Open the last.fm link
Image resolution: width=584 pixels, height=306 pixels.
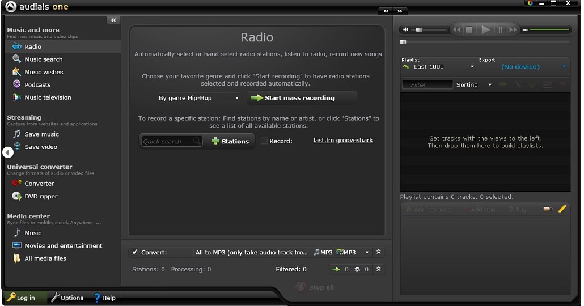[324, 140]
